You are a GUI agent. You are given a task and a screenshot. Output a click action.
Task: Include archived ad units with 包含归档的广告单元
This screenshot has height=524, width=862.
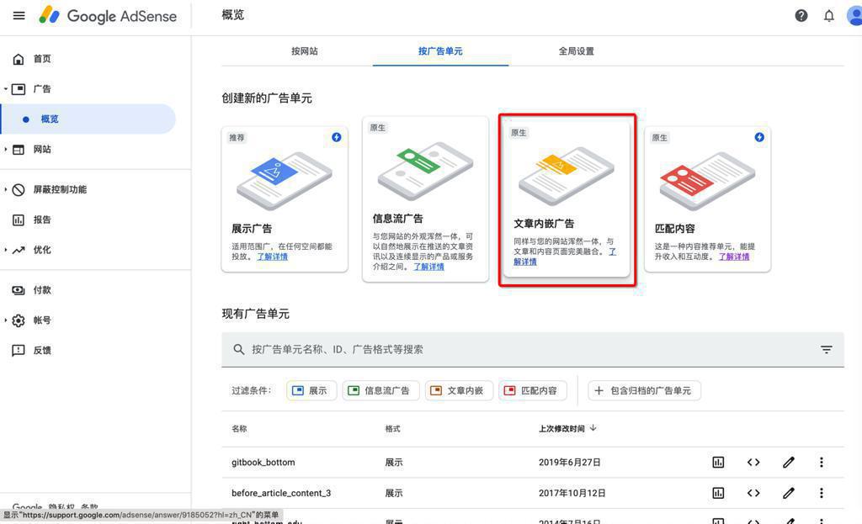pos(644,390)
